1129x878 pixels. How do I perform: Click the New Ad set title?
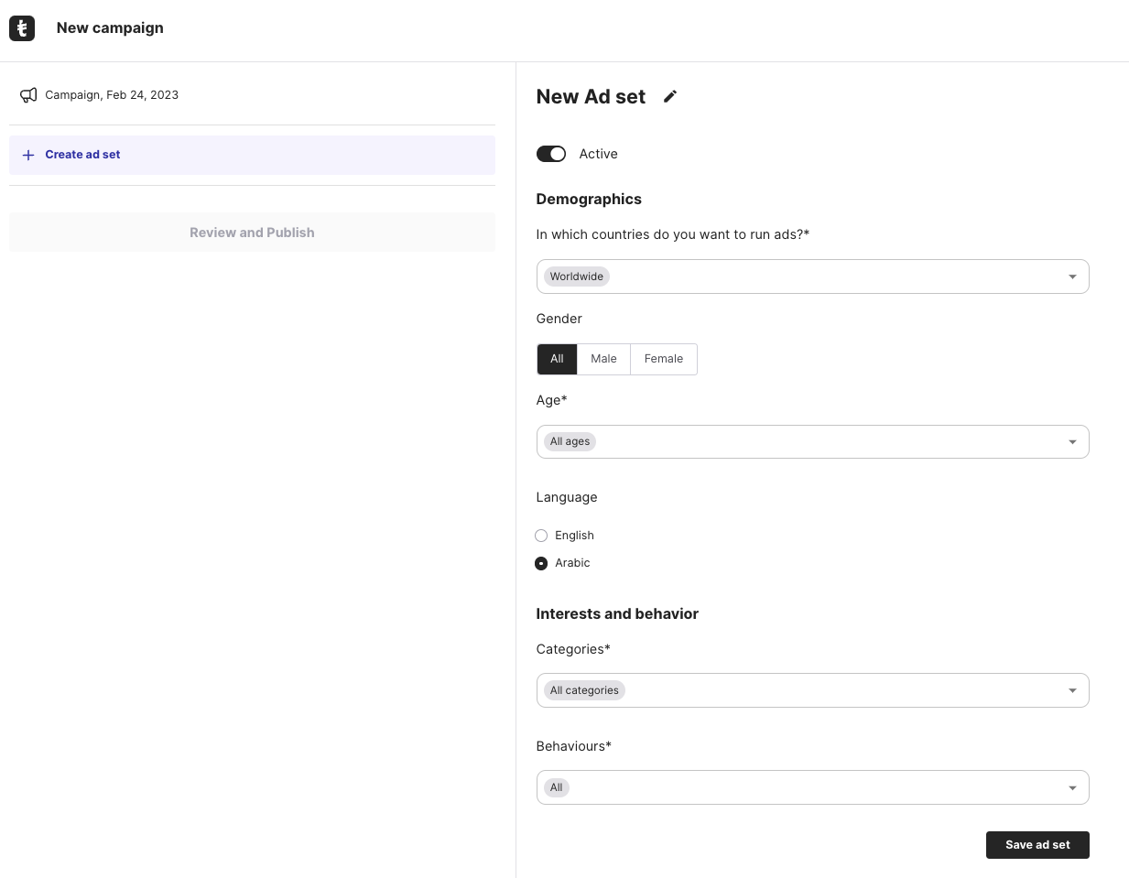click(x=591, y=97)
